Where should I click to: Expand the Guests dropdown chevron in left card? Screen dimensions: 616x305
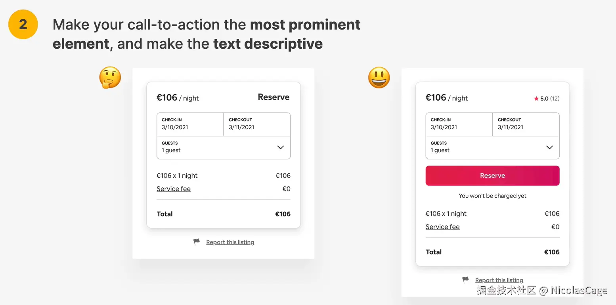pos(281,147)
